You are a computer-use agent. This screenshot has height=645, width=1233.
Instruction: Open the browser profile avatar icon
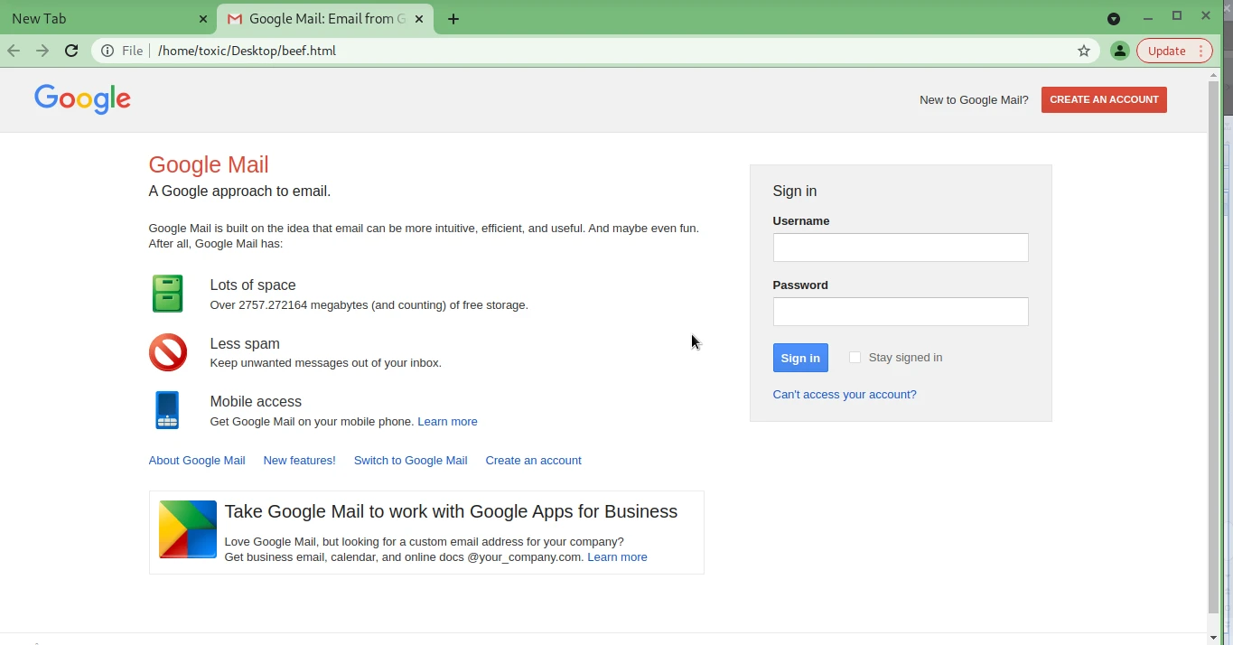click(1119, 51)
